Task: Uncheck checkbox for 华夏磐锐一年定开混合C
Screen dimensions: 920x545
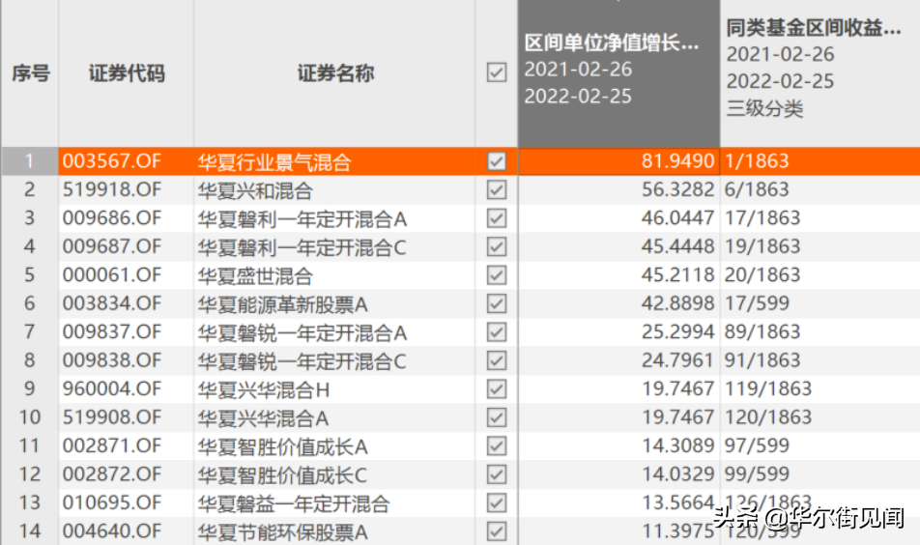Action: [497, 360]
